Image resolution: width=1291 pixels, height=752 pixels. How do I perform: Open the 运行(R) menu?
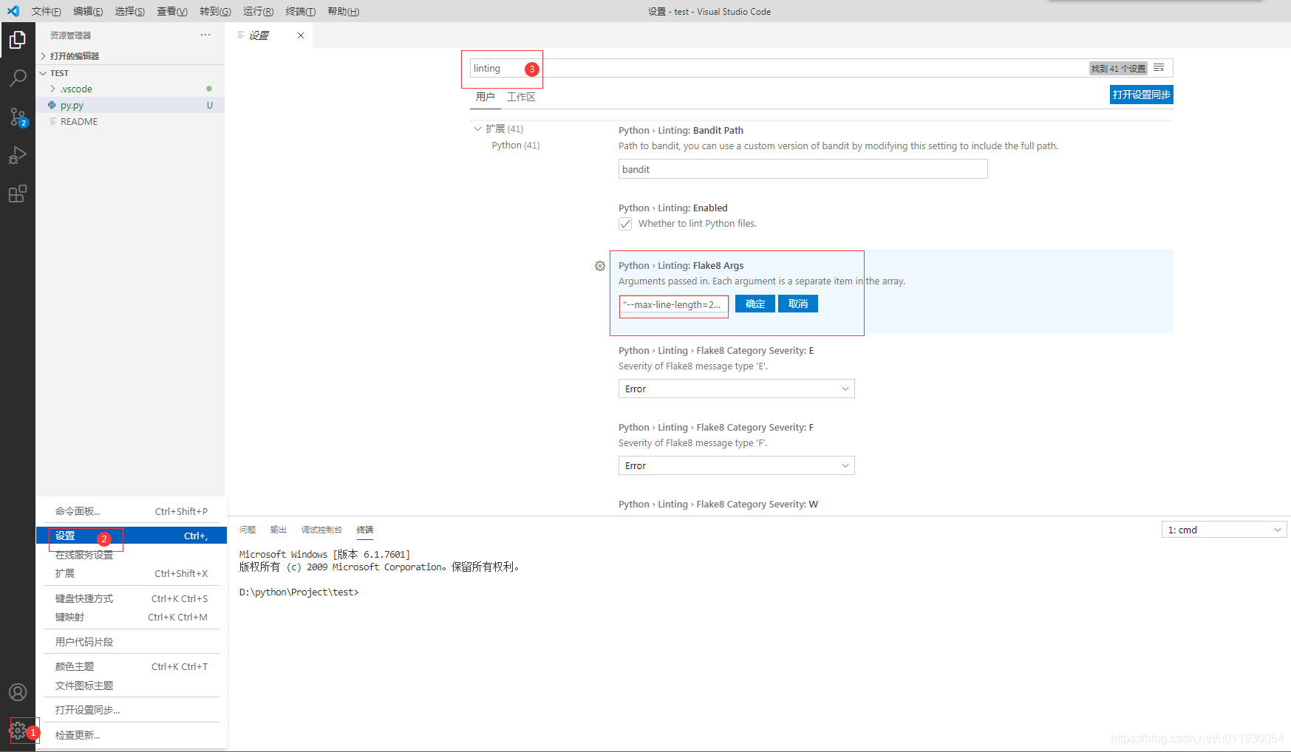click(258, 11)
